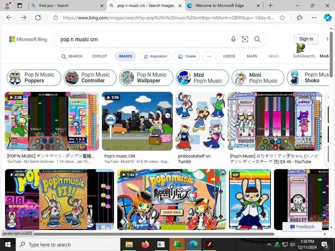Open the Favorites list icon

point(300,18)
